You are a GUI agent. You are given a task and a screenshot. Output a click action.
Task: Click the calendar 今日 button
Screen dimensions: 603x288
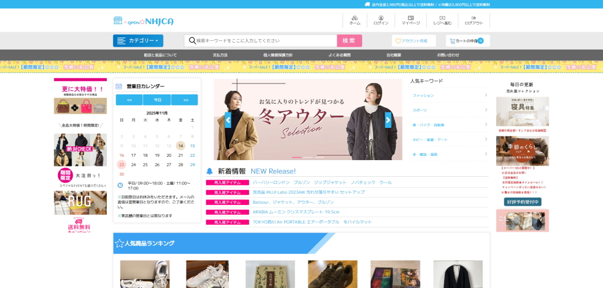click(157, 100)
